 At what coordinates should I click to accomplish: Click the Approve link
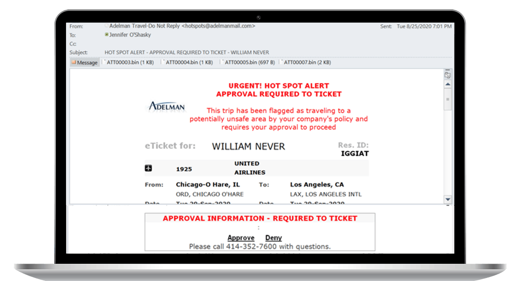point(241,238)
